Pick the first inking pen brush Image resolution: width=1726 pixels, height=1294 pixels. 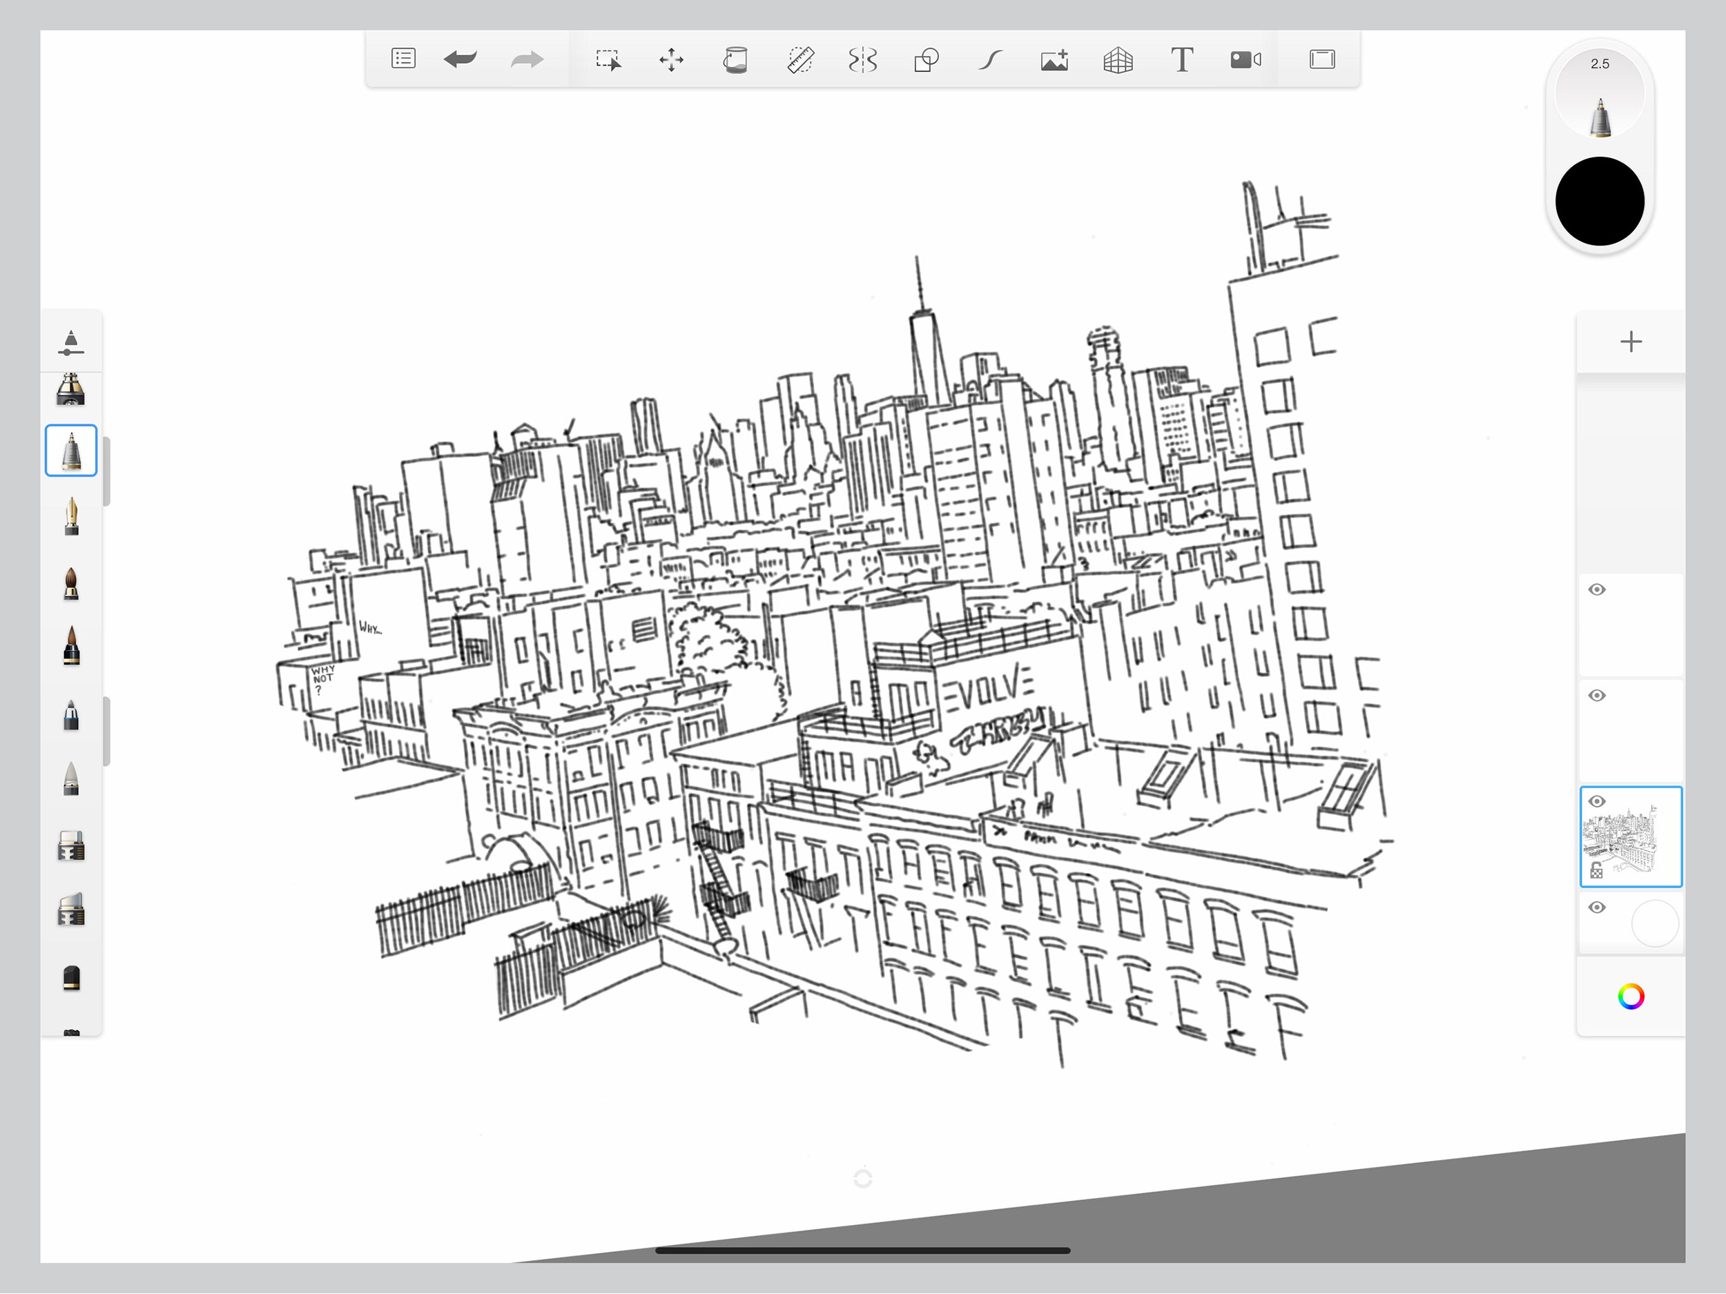click(71, 389)
